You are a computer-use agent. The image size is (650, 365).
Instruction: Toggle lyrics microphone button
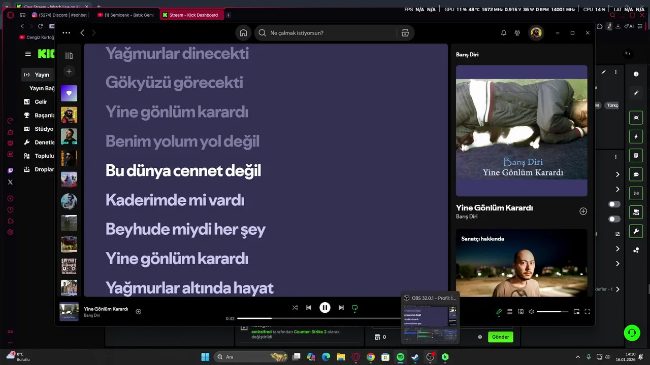[x=499, y=312]
